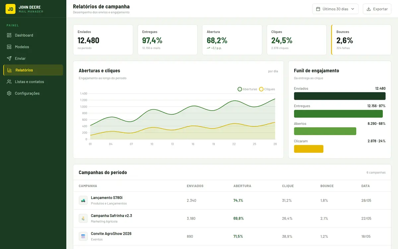Screen dimensions: 398x249
Task: Click the Enviar paper plane icon
Action: coord(9,58)
